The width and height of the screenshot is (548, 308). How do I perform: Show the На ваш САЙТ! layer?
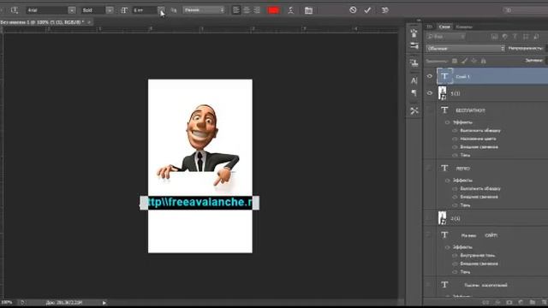[x=430, y=235]
